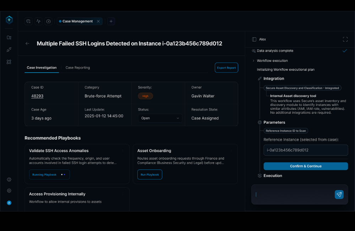Open the Status dropdown showing Open
Screen dimensions: 355x231
[x=160, y=118]
